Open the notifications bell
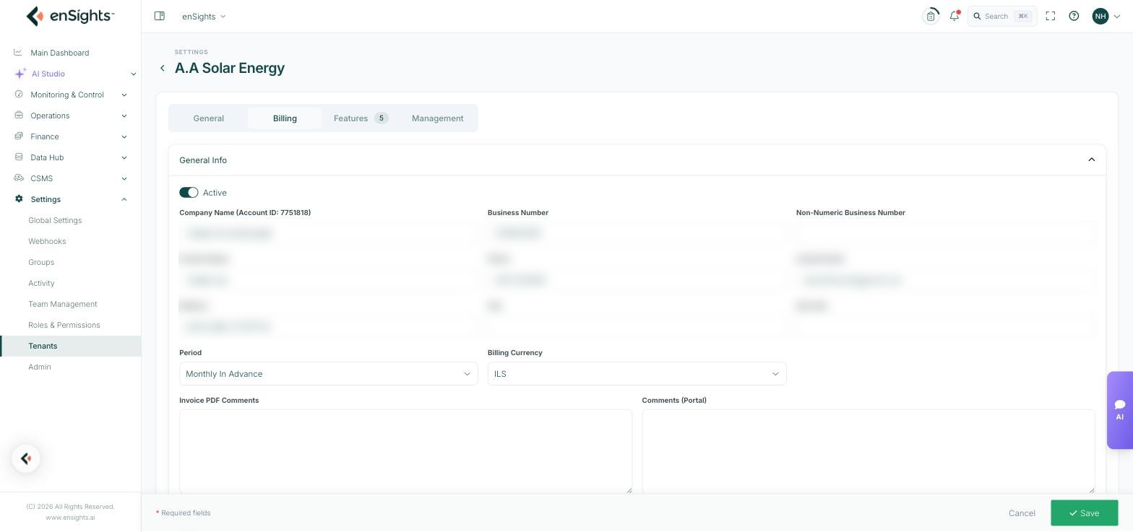1133x532 pixels. tap(955, 16)
